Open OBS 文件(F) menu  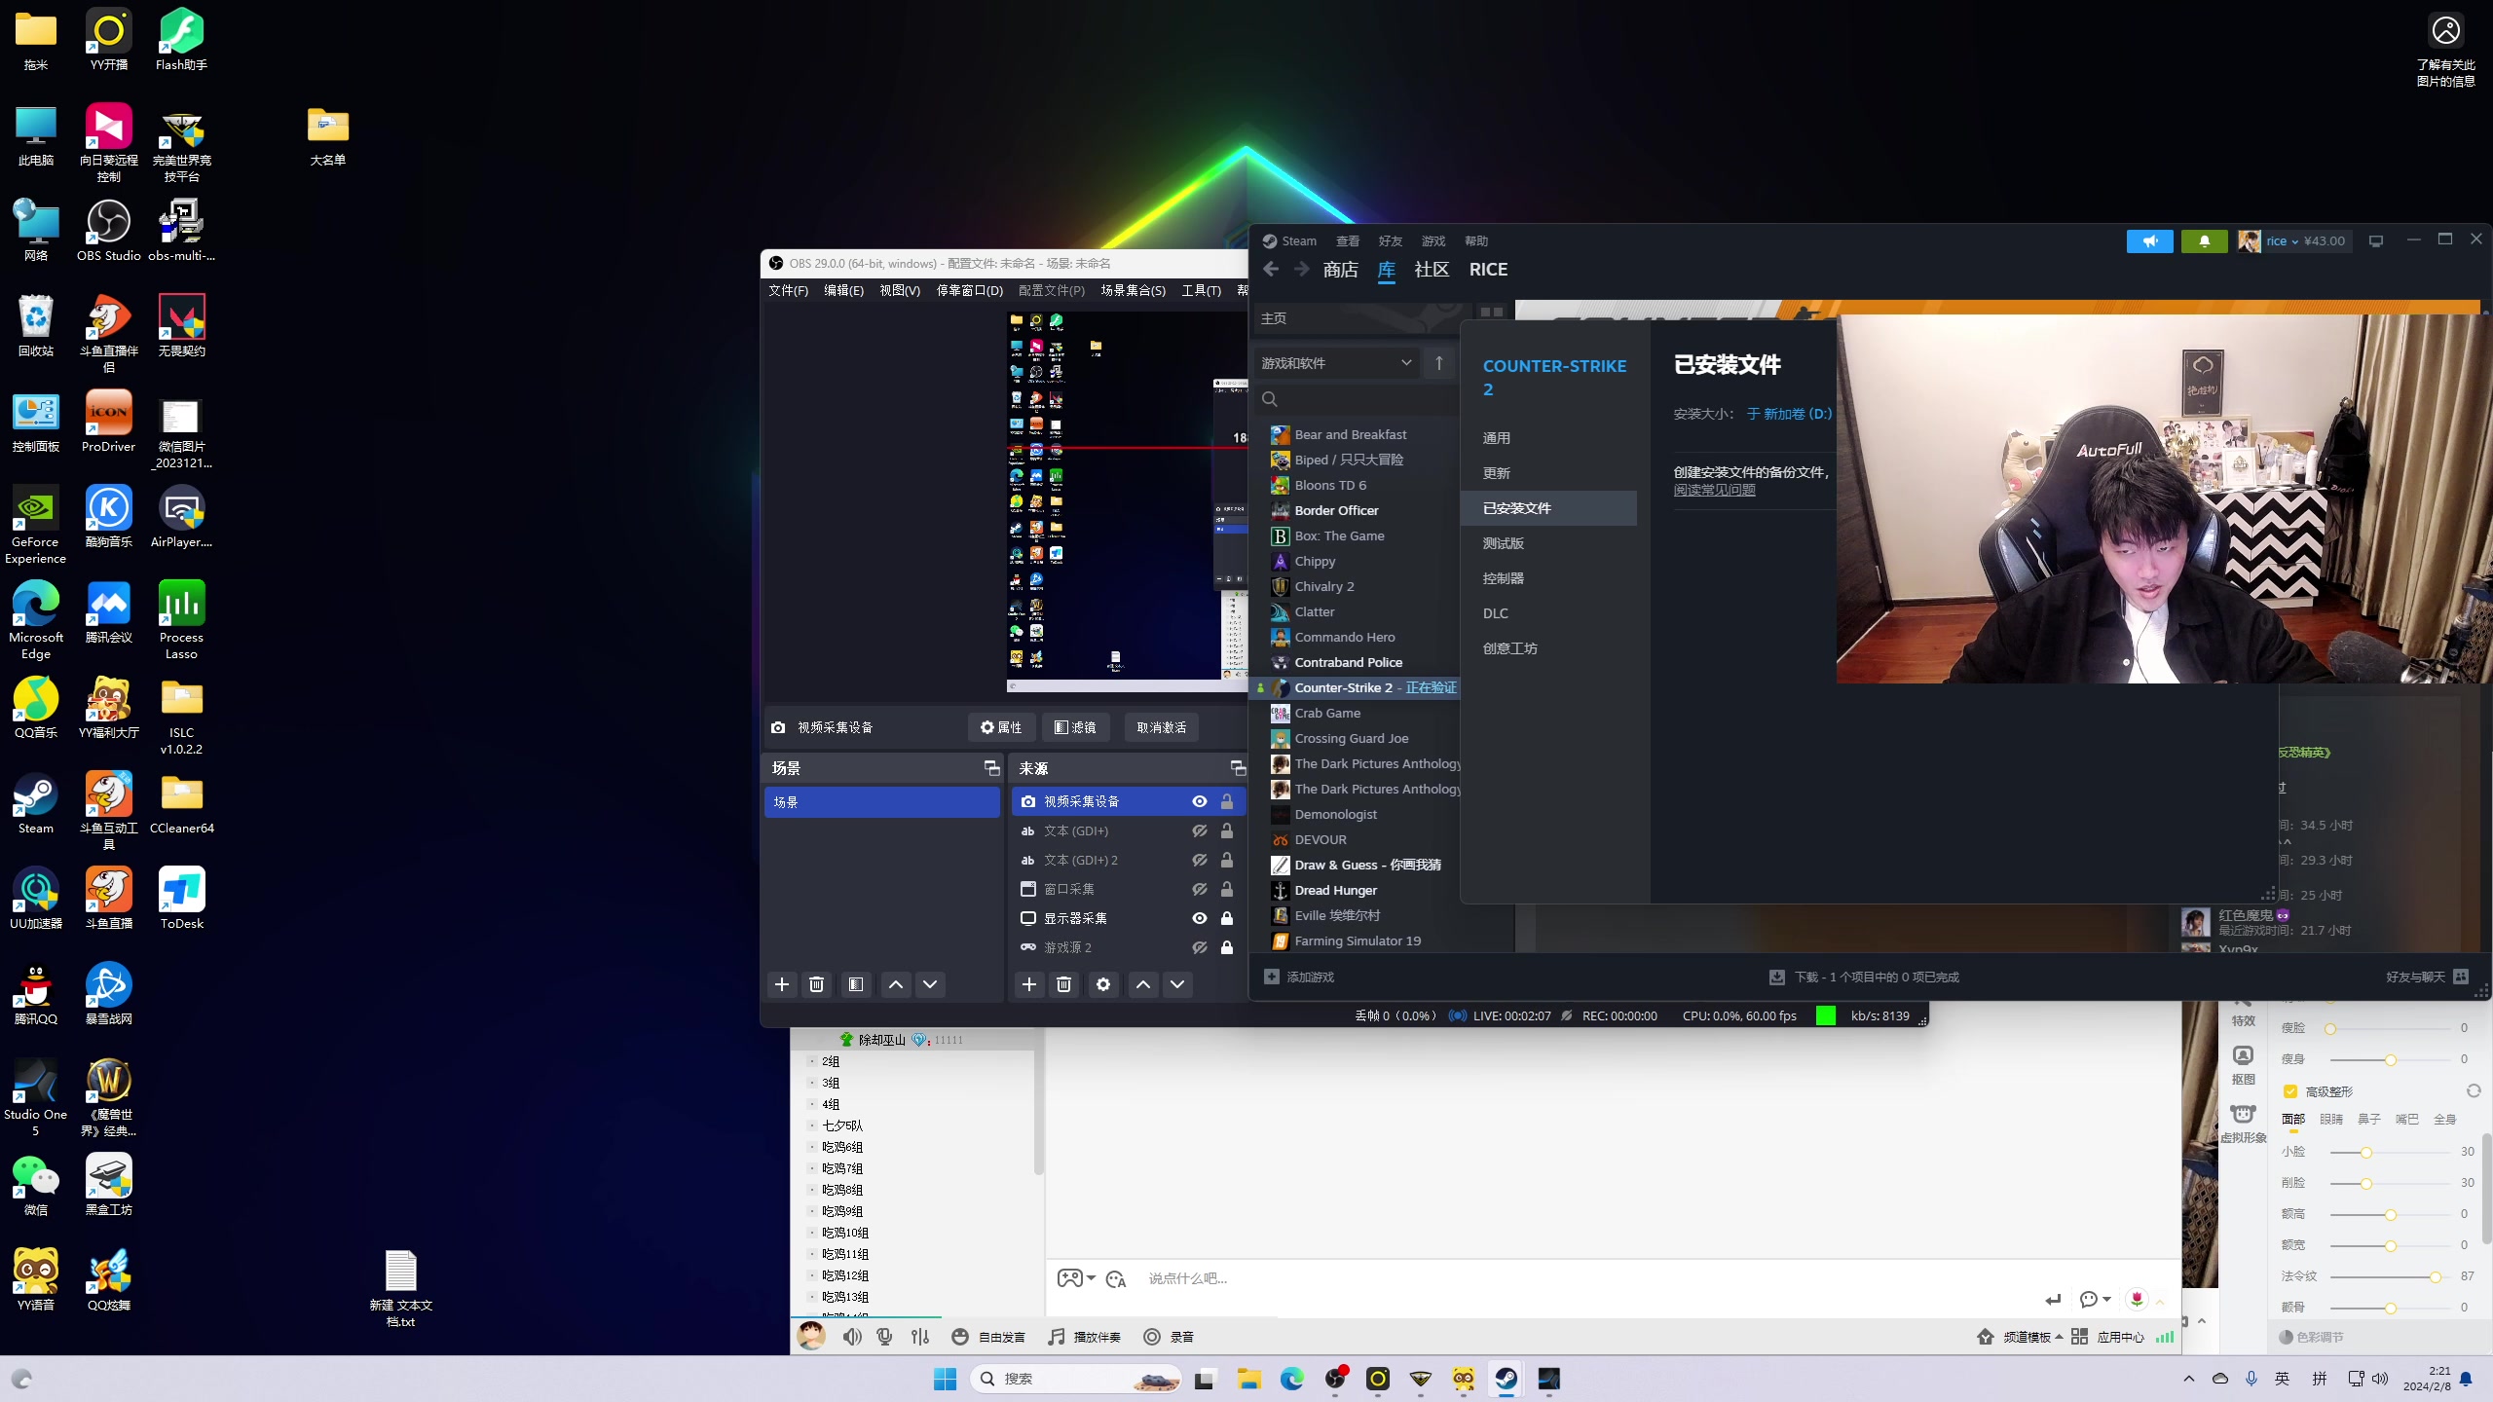point(788,290)
